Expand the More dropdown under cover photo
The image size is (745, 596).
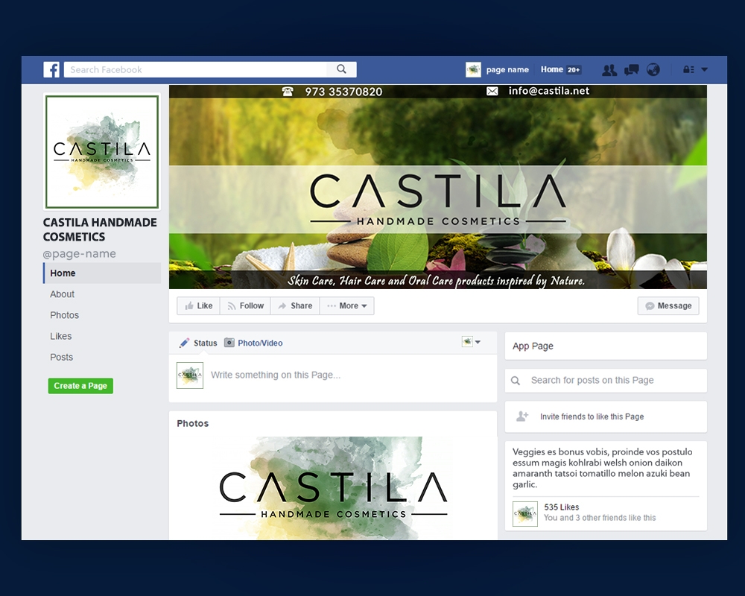[347, 306]
